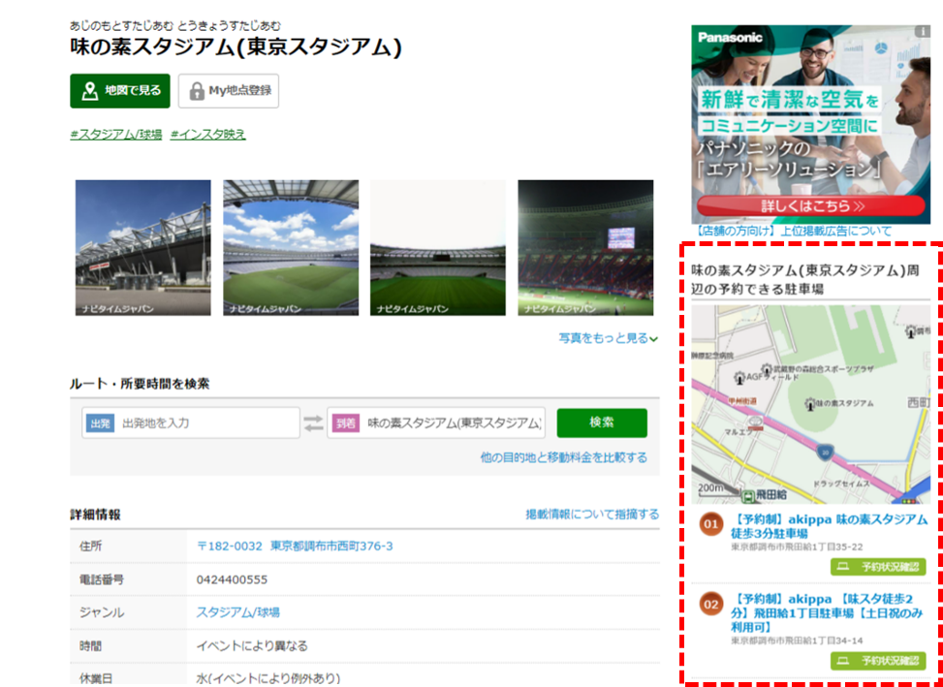The height and width of the screenshot is (687, 943).
Task: Click the 飛田給 station icon on the map
Action: point(748,496)
